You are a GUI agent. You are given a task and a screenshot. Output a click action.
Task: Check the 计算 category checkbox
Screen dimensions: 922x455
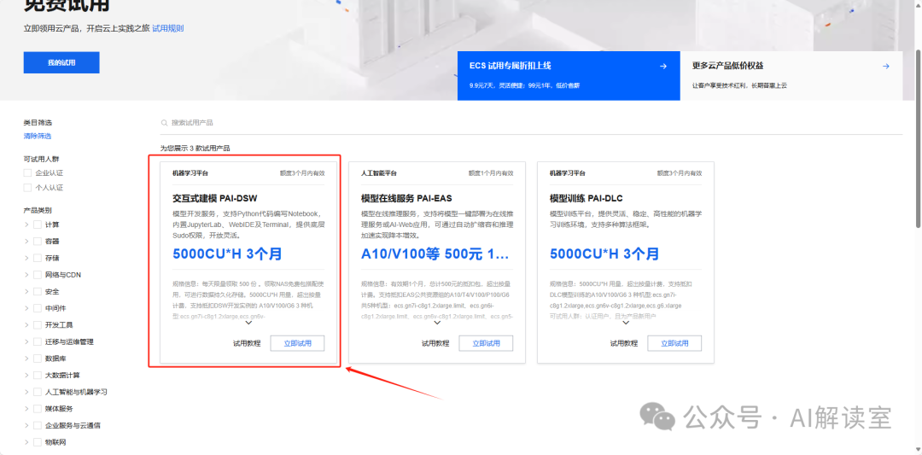tap(38, 225)
